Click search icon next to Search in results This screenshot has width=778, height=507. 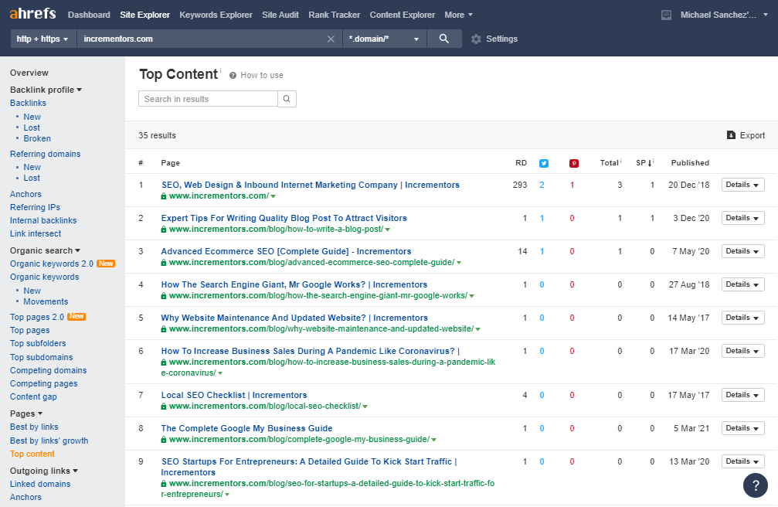coord(287,99)
